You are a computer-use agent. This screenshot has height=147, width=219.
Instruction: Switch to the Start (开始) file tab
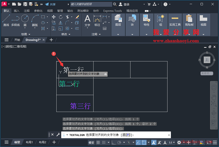coord(17,40)
